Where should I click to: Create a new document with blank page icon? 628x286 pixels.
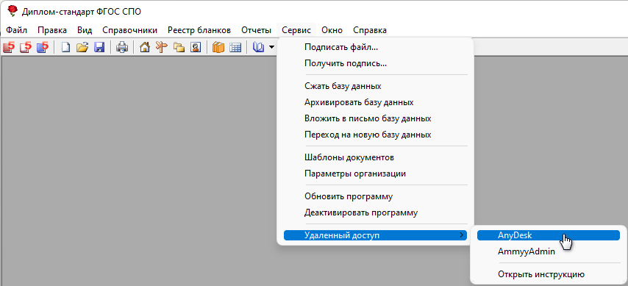click(65, 48)
